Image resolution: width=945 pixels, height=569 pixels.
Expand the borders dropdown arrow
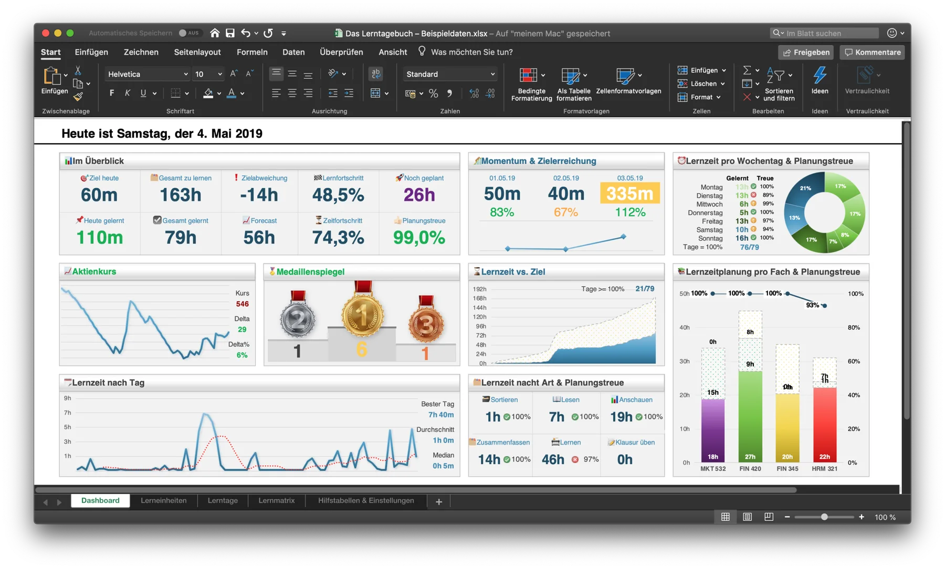click(x=187, y=94)
